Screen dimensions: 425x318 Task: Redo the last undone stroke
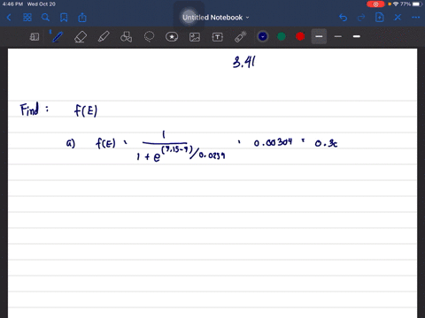(361, 18)
